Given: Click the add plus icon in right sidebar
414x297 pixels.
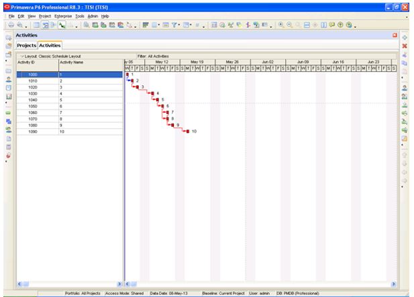Looking at the screenshot, I should pyautogui.click(x=405, y=37).
